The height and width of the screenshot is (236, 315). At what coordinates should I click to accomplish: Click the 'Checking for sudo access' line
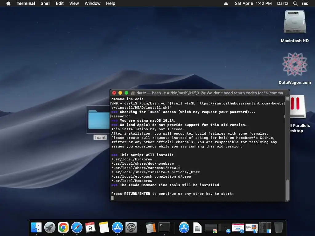pos(188,112)
